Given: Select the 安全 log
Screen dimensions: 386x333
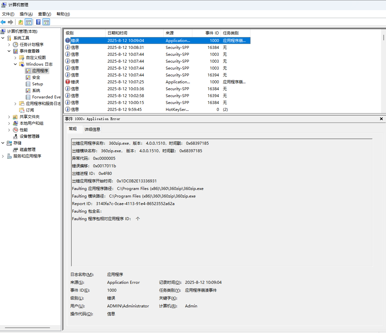Looking at the screenshot, I should coord(36,77).
